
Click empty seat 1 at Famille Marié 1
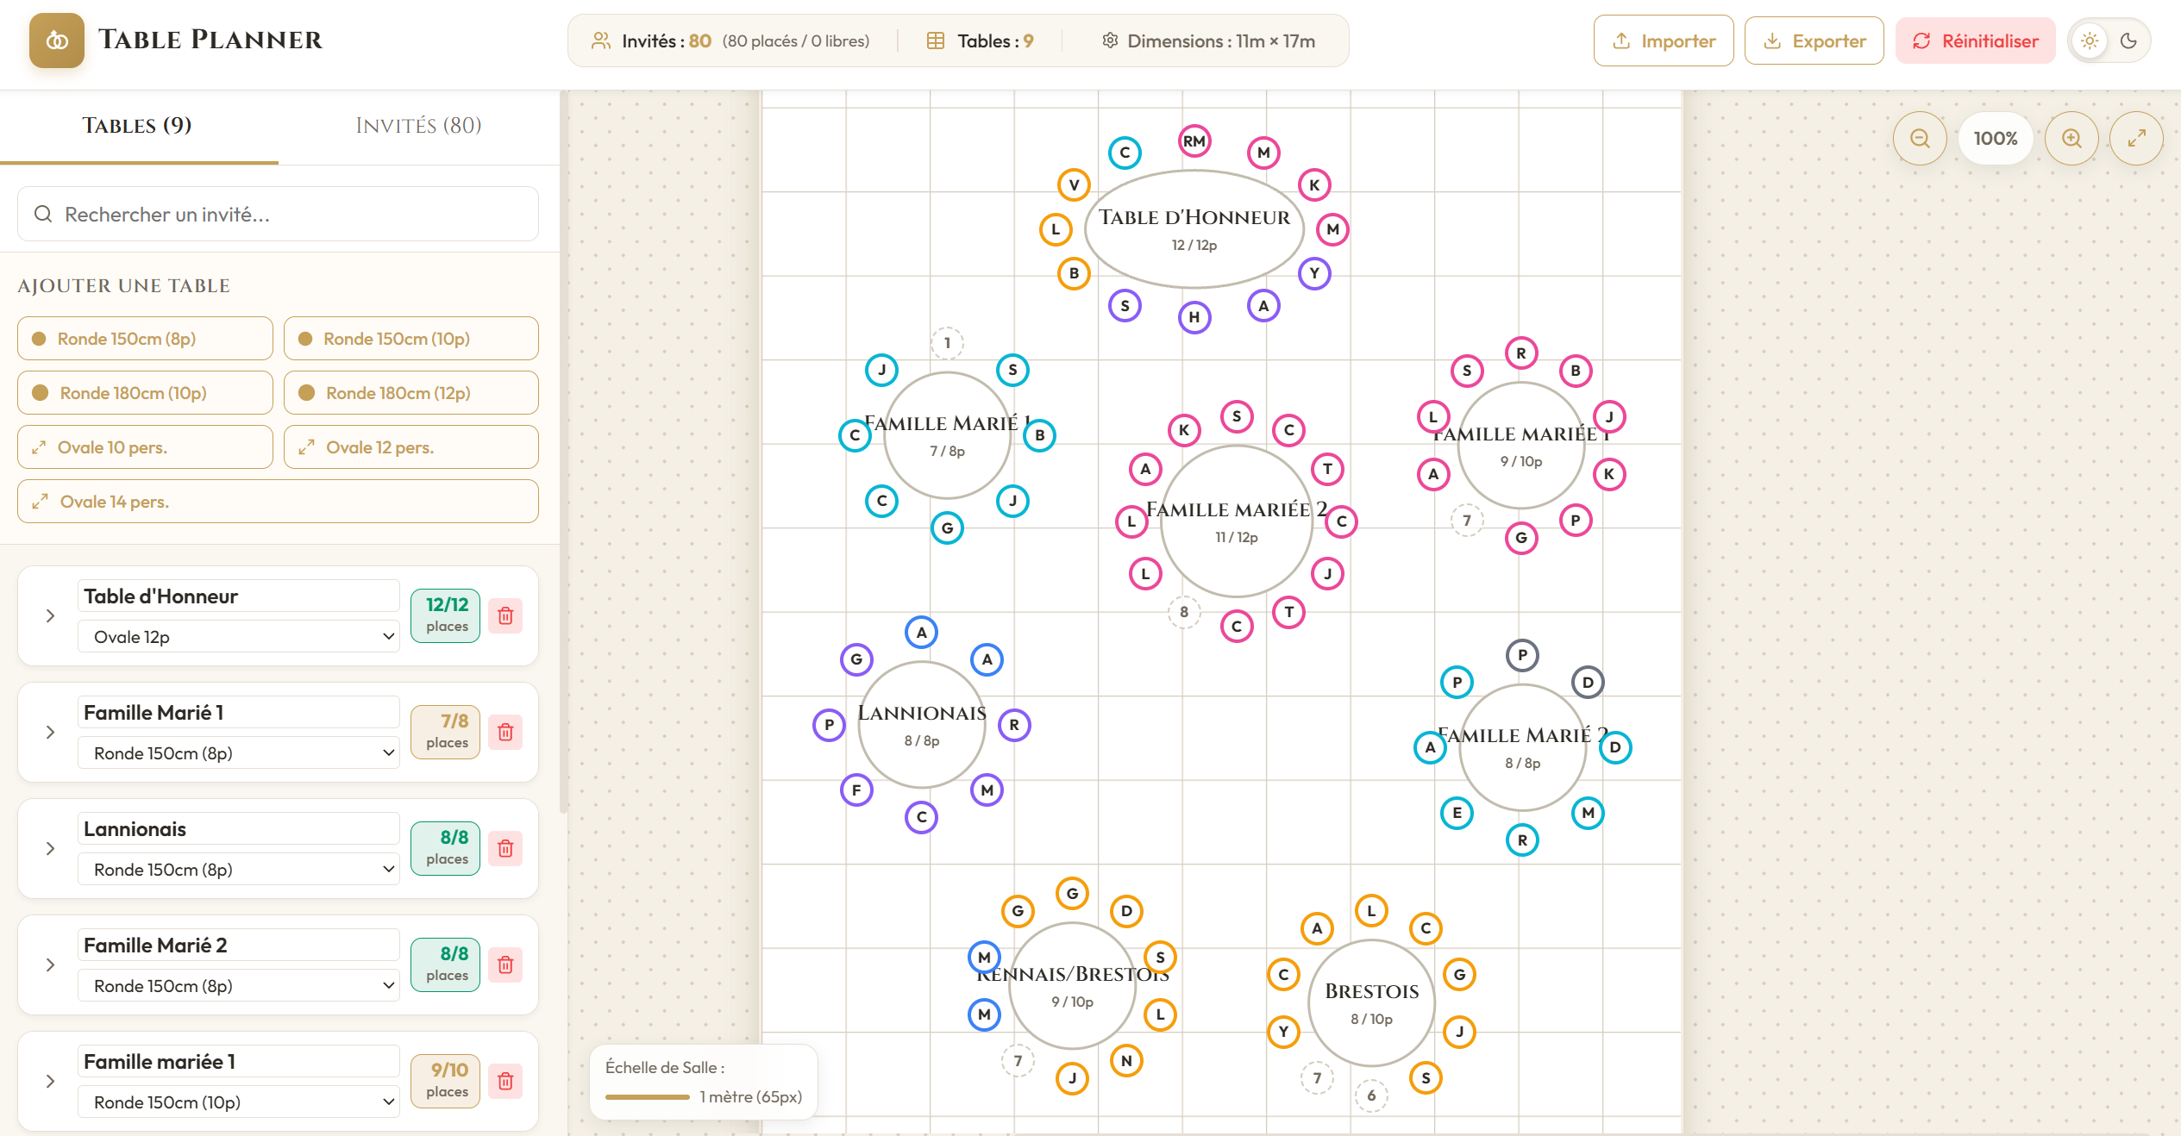click(x=947, y=343)
